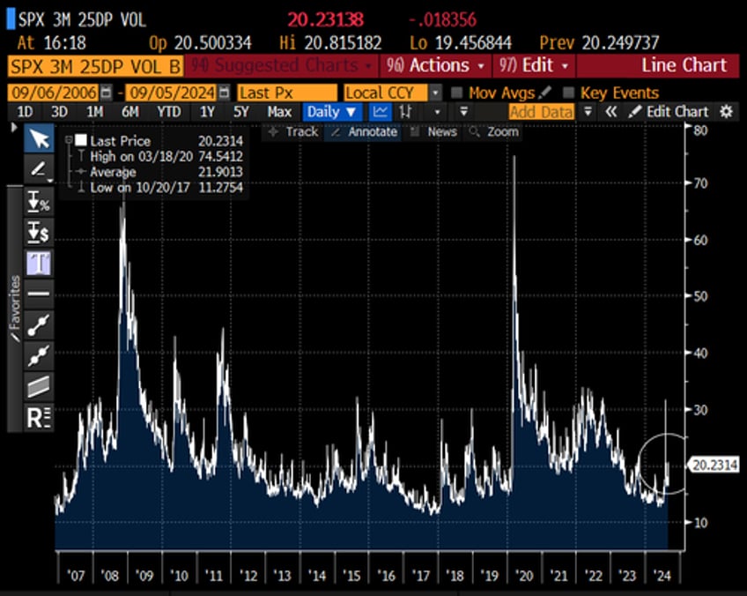The height and width of the screenshot is (596, 747).
Task: Open the Favorites side tab
Action: coord(15,309)
